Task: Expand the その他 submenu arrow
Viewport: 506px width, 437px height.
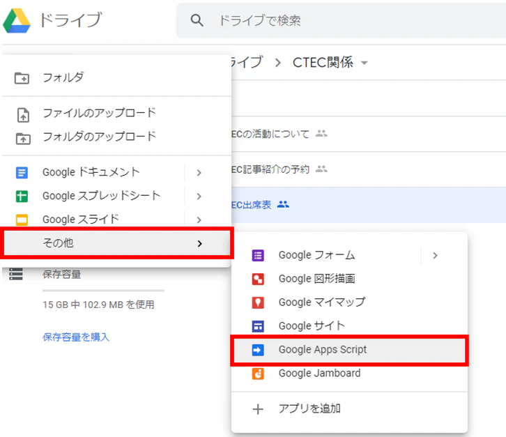Action: point(200,243)
